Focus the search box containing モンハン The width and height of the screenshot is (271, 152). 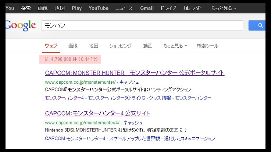click(x=142, y=26)
